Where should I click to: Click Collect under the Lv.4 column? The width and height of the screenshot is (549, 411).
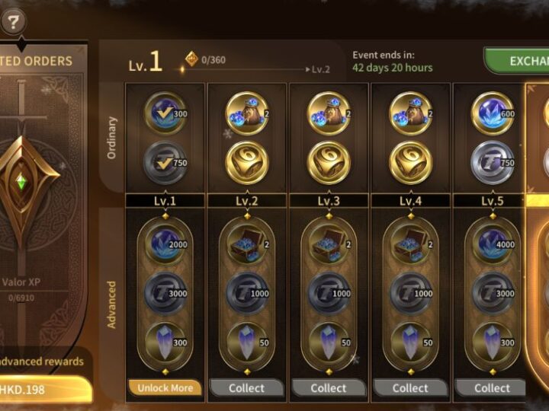(x=410, y=388)
